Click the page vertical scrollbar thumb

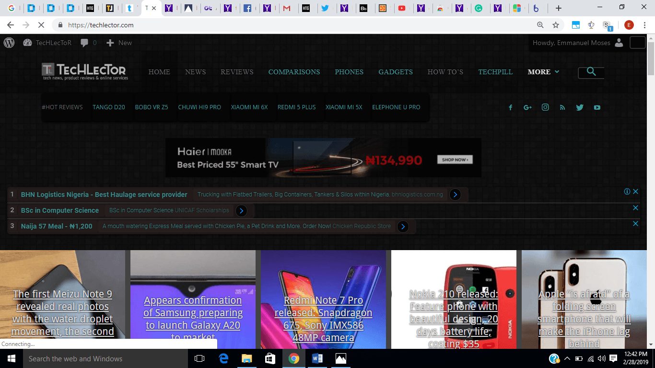point(651,59)
